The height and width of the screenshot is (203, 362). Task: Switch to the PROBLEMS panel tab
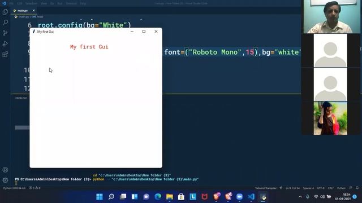pyautogui.click(x=21, y=98)
